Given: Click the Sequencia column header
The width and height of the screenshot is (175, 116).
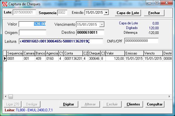Looking at the screenshot, I should [15, 53].
